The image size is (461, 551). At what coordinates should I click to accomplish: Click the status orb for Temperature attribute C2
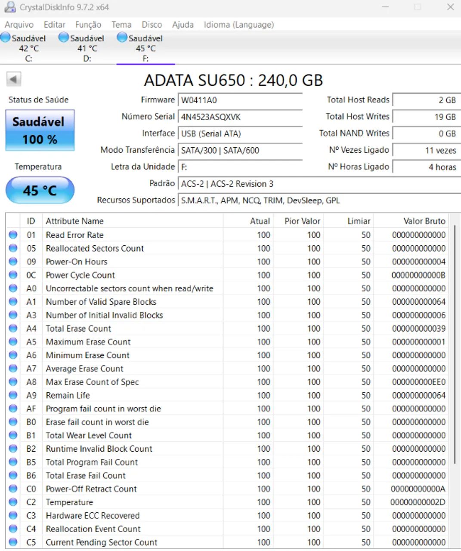click(13, 502)
